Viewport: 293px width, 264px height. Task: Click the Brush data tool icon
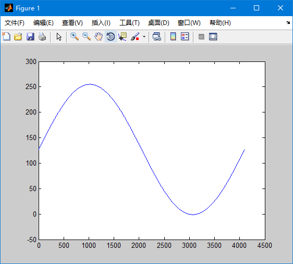pyautogui.click(x=135, y=36)
